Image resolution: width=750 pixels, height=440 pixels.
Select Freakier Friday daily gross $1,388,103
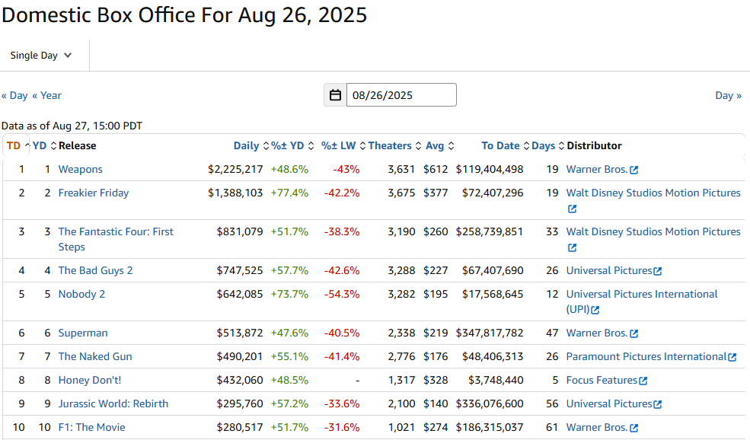click(235, 193)
